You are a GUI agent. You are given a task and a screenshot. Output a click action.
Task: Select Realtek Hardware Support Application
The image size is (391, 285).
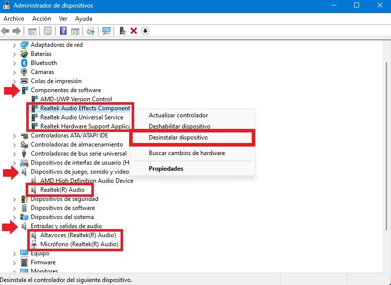85,126
